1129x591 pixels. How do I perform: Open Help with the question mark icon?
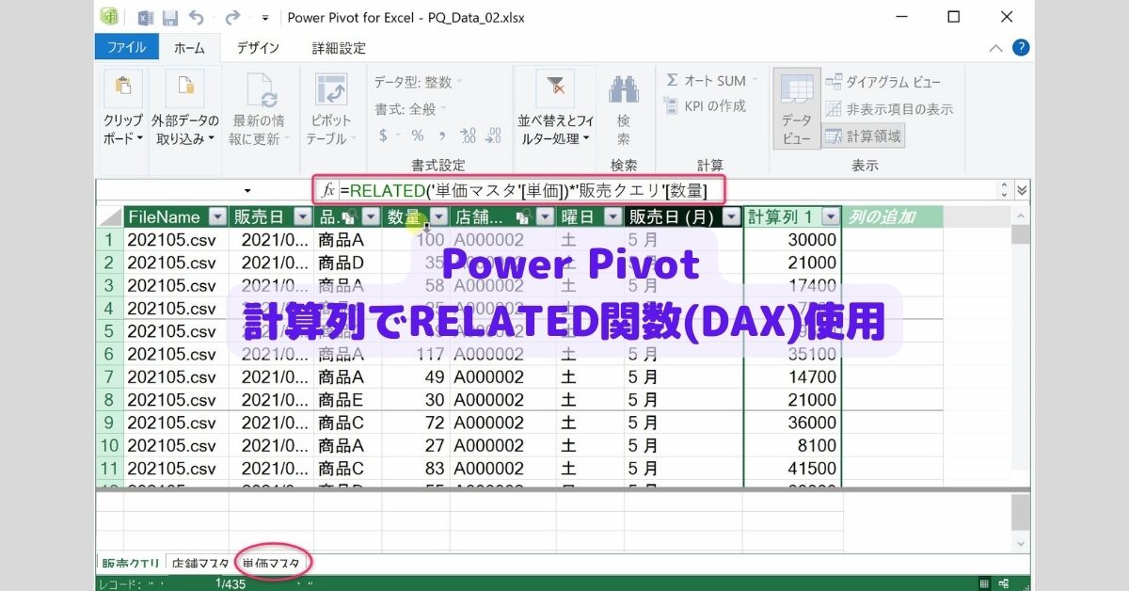point(1020,47)
